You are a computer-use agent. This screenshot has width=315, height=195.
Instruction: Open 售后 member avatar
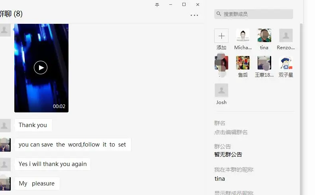pos(243,63)
